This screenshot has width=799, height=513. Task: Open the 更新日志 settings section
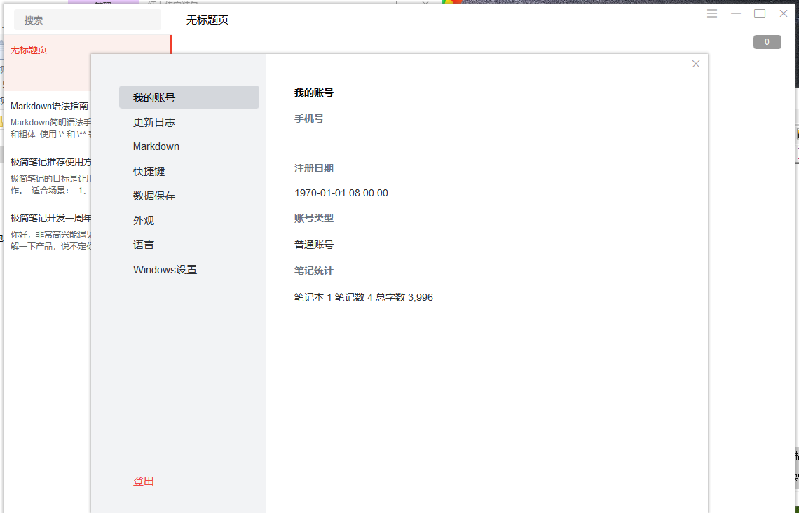[154, 121]
